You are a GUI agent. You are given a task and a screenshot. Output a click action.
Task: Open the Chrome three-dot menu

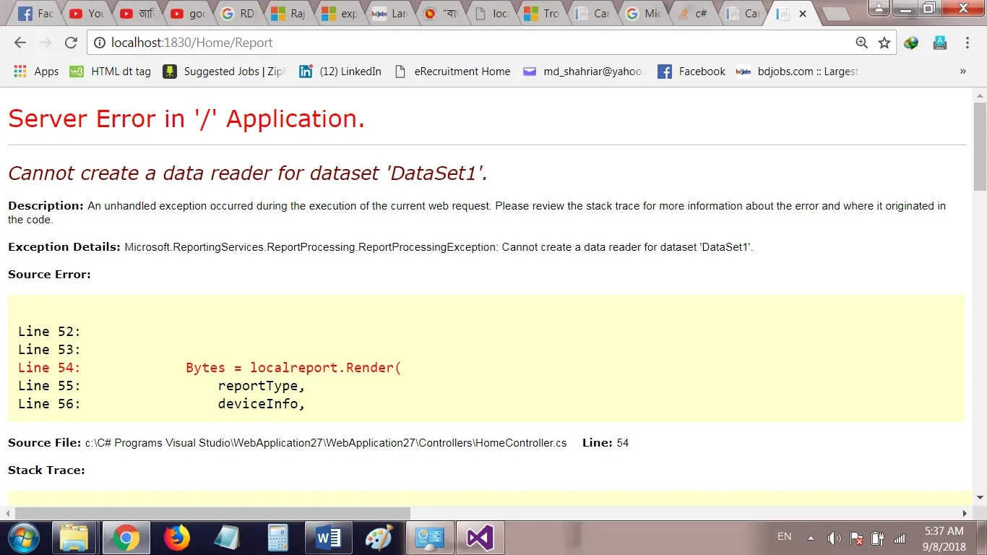[x=967, y=43]
